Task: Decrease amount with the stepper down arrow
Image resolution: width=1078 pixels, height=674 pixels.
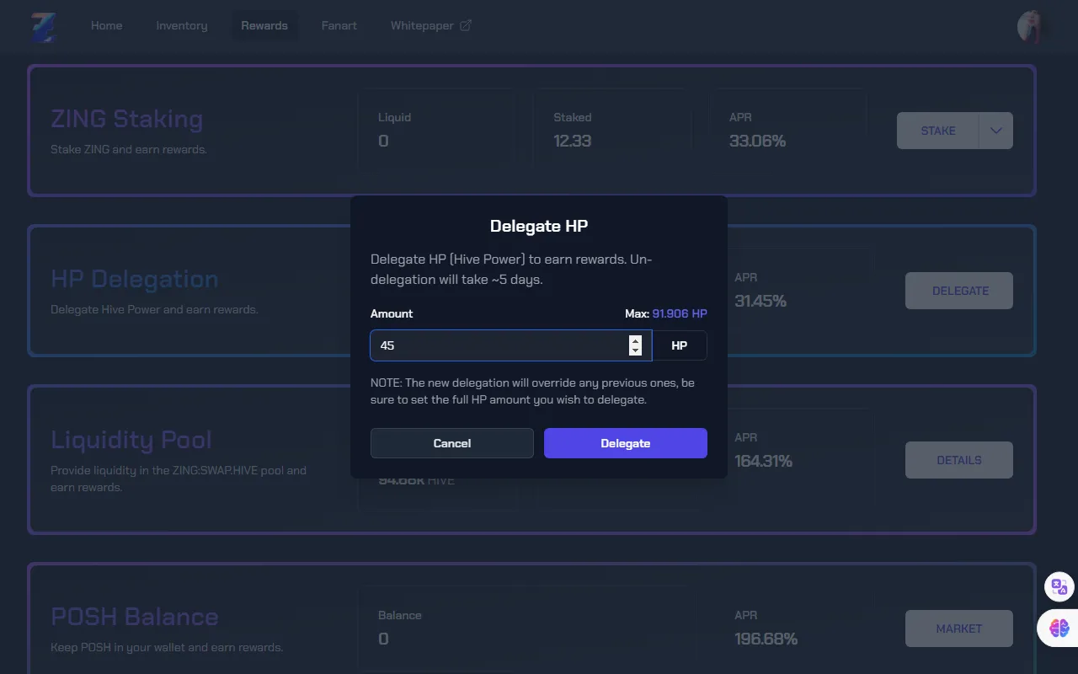Action: point(635,350)
